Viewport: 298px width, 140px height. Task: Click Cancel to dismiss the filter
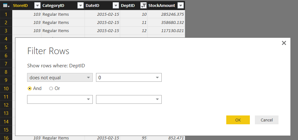267,120
